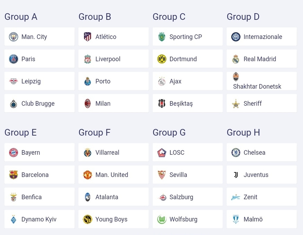Click the Real Madrid crest
This screenshot has height=235, width=303.
point(236,59)
